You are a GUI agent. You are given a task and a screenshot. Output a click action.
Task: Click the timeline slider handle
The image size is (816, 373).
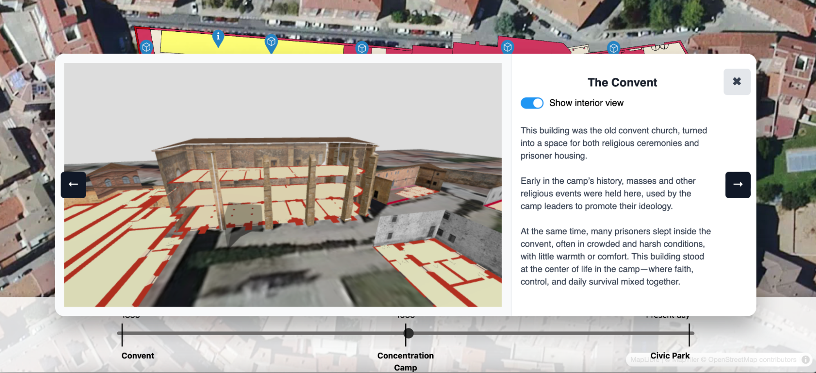pos(409,333)
